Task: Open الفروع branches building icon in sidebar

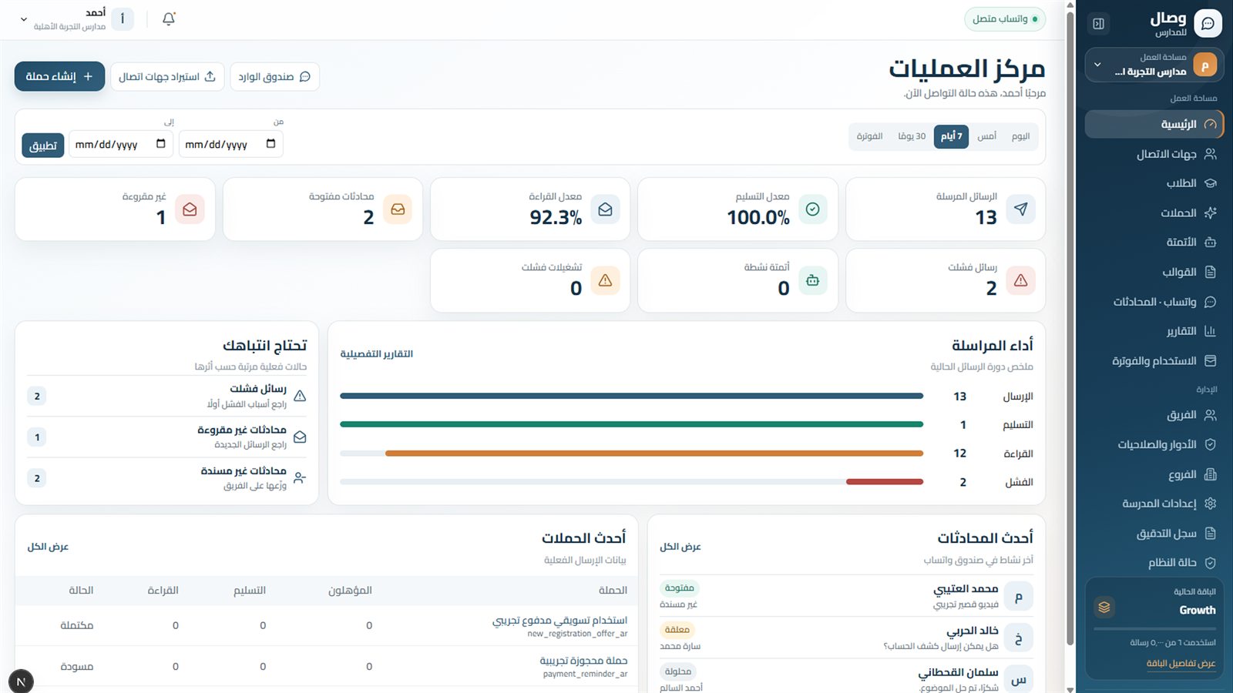Action: coord(1211,474)
